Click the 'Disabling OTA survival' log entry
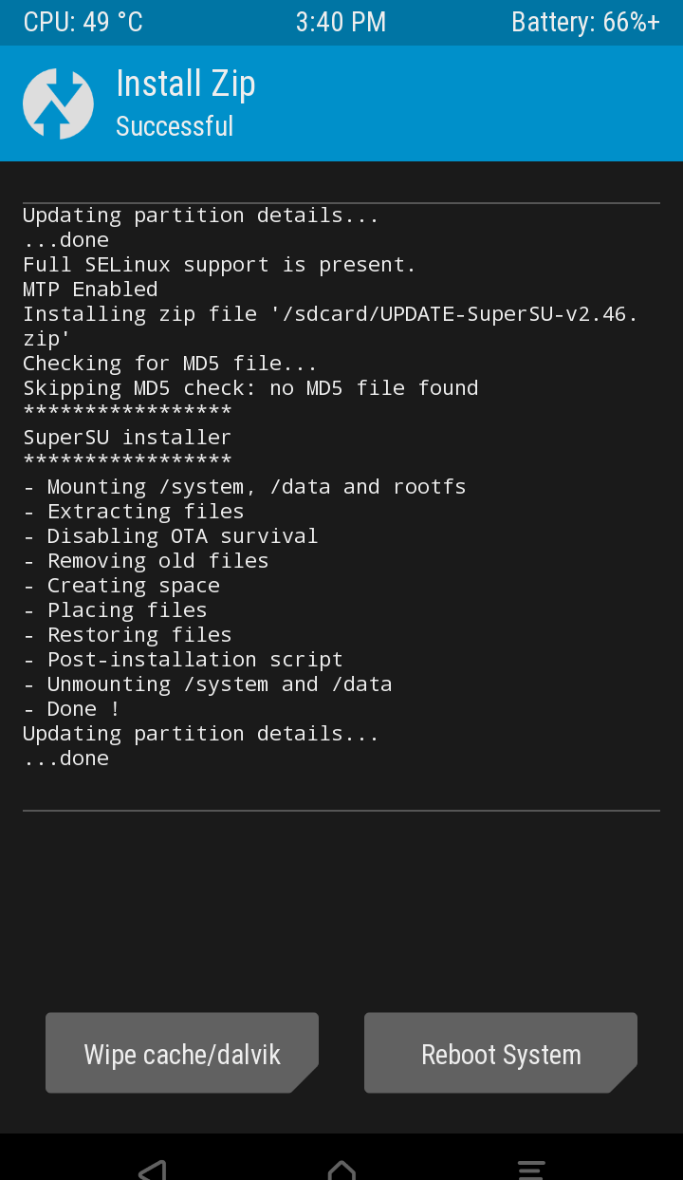 click(171, 536)
